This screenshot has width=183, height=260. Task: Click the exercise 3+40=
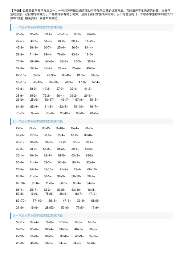[x=60, y=128]
